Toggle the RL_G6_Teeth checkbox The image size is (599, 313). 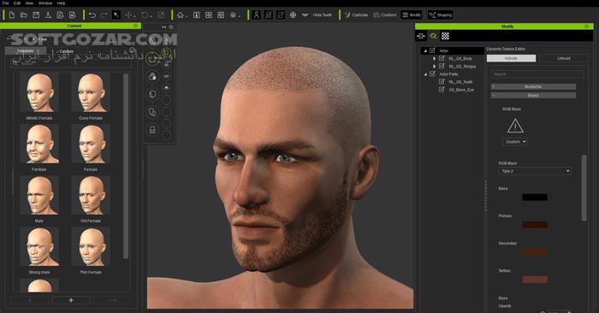click(x=442, y=82)
